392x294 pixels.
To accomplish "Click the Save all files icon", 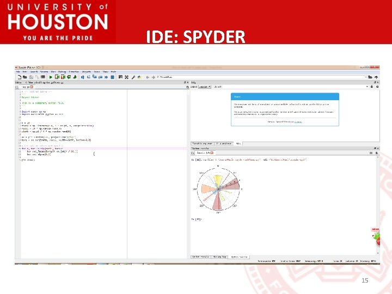I will coord(37,77).
